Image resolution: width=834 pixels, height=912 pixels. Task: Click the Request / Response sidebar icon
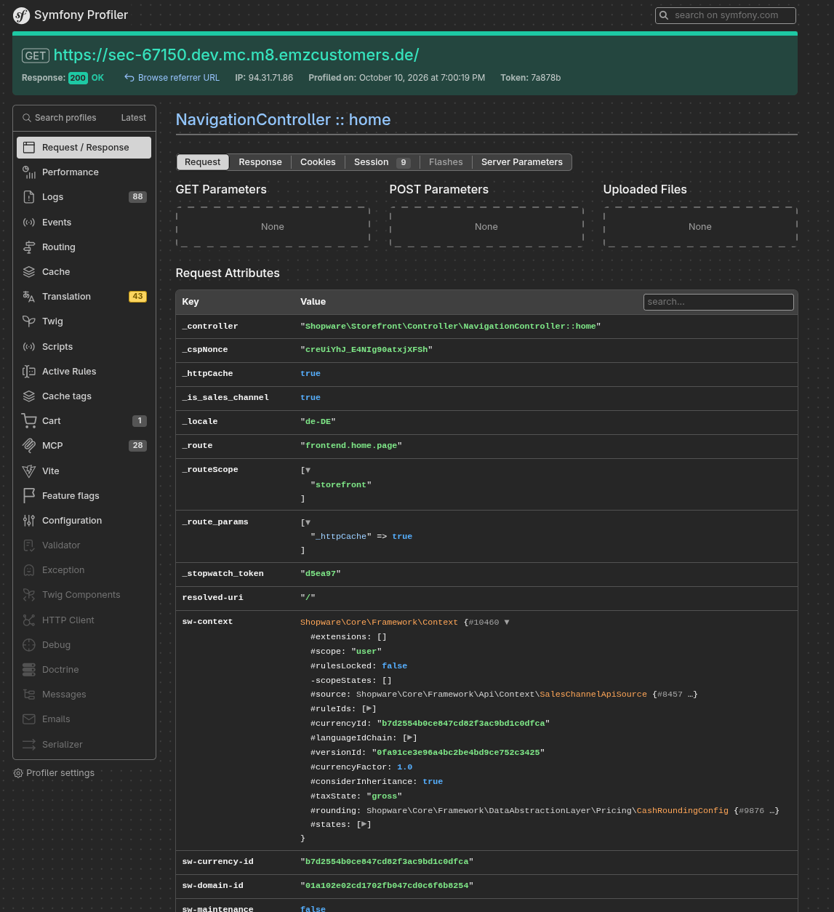point(29,148)
